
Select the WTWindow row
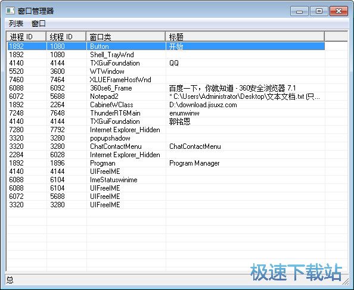click(x=166, y=71)
